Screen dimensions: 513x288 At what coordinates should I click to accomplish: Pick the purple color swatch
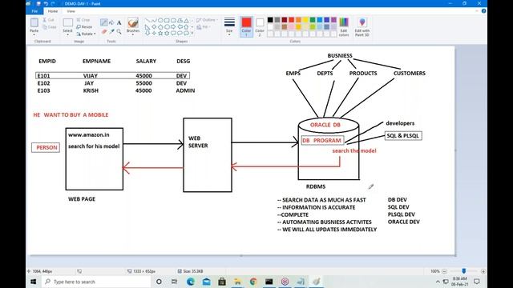coord(333,20)
